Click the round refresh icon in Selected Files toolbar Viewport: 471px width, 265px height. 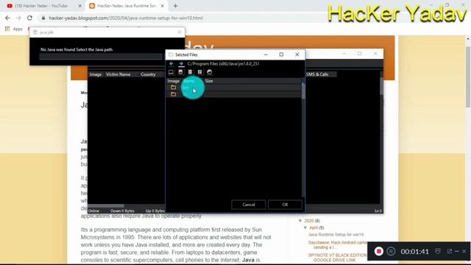[x=209, y=72]
